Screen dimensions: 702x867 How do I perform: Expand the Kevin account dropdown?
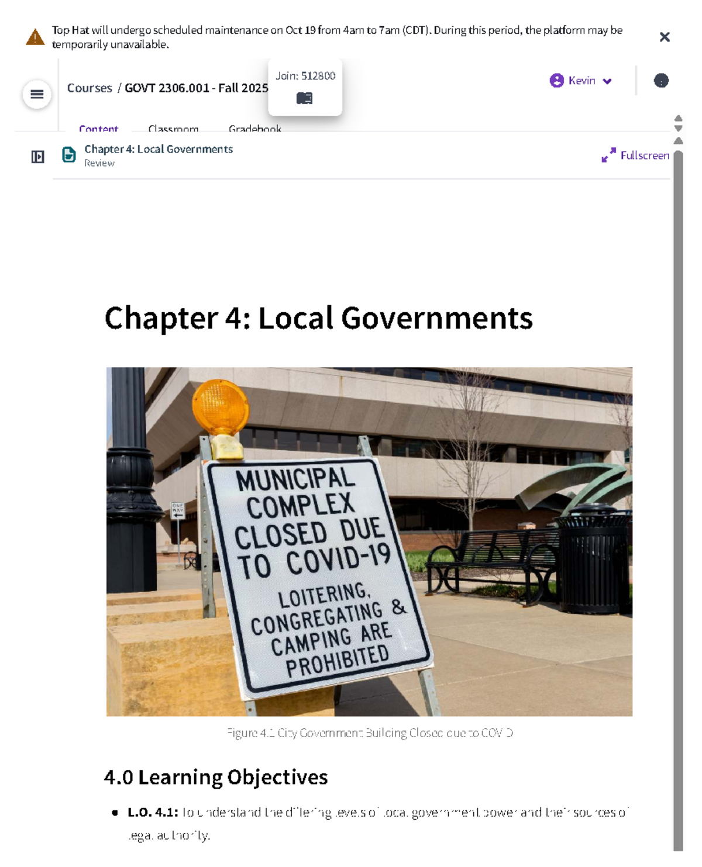coord(607,81)
